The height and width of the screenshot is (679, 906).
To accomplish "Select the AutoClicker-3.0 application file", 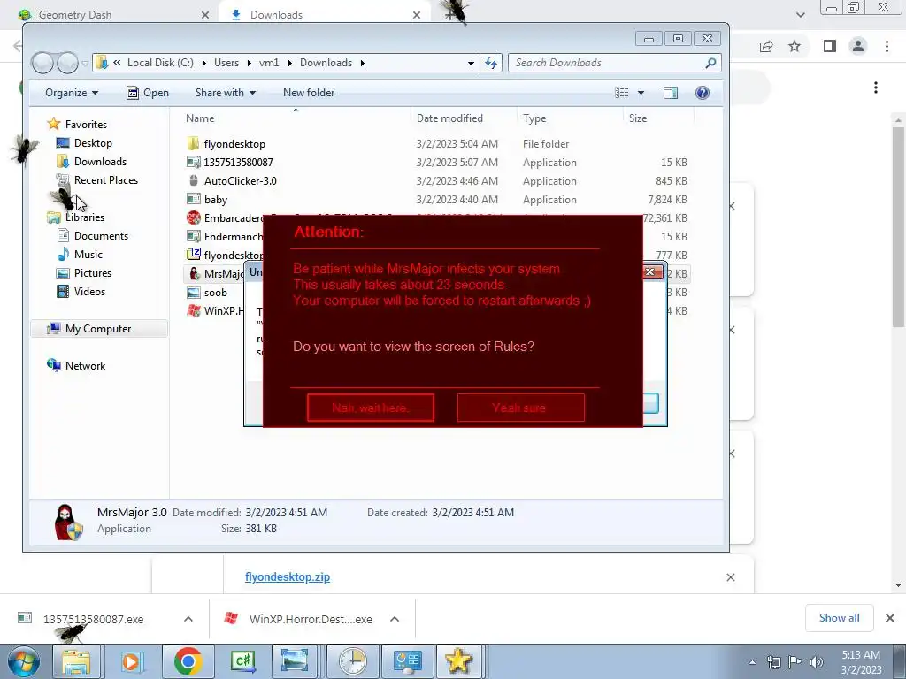I will [x=240, y=180].
